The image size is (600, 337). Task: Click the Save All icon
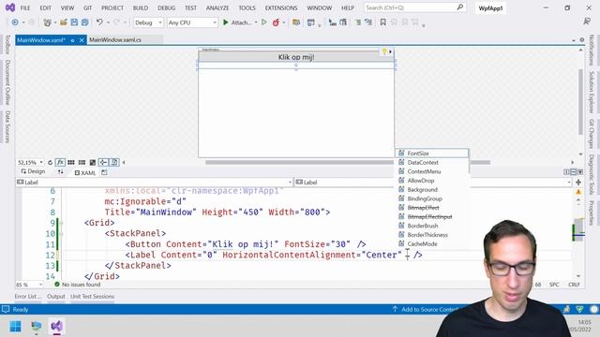pos(85,22)
